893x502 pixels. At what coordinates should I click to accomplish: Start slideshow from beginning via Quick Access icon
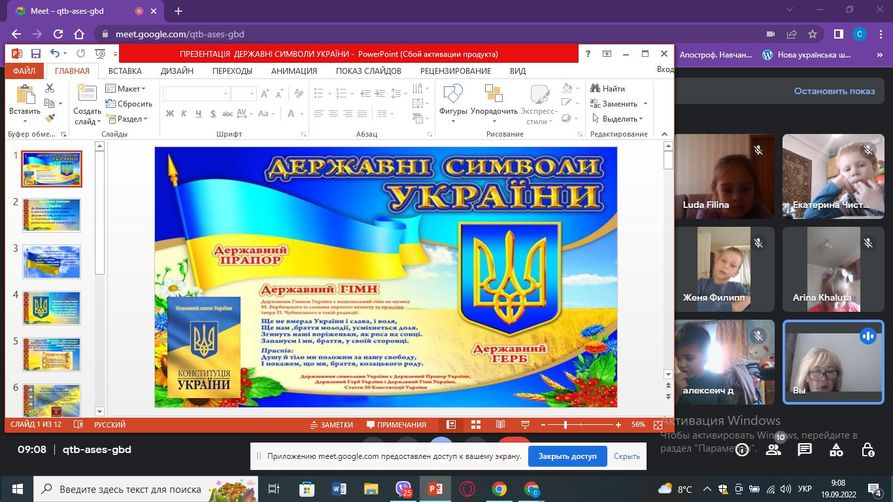[100, 54]
